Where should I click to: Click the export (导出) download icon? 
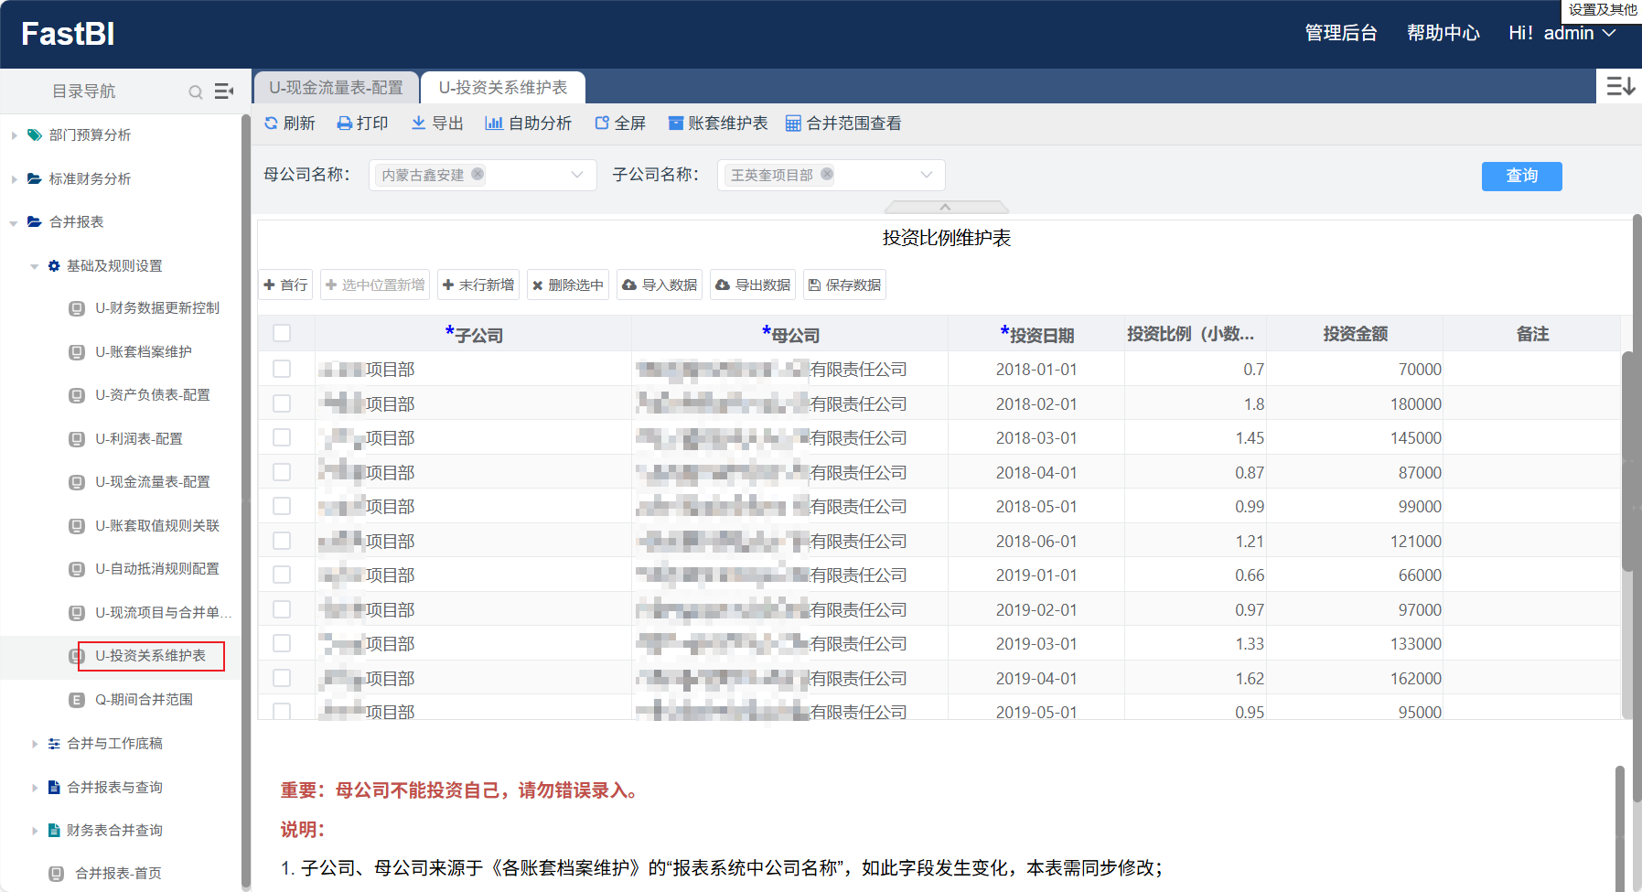[x=419, y=124]
